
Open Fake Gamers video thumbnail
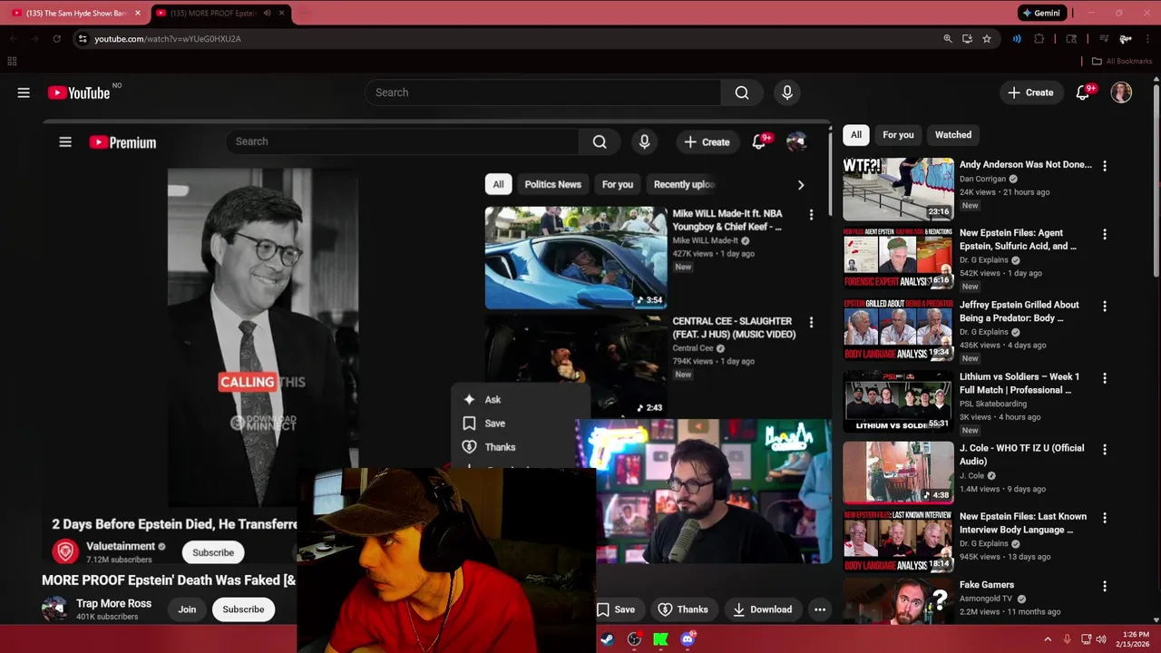(x=898, y=600)
